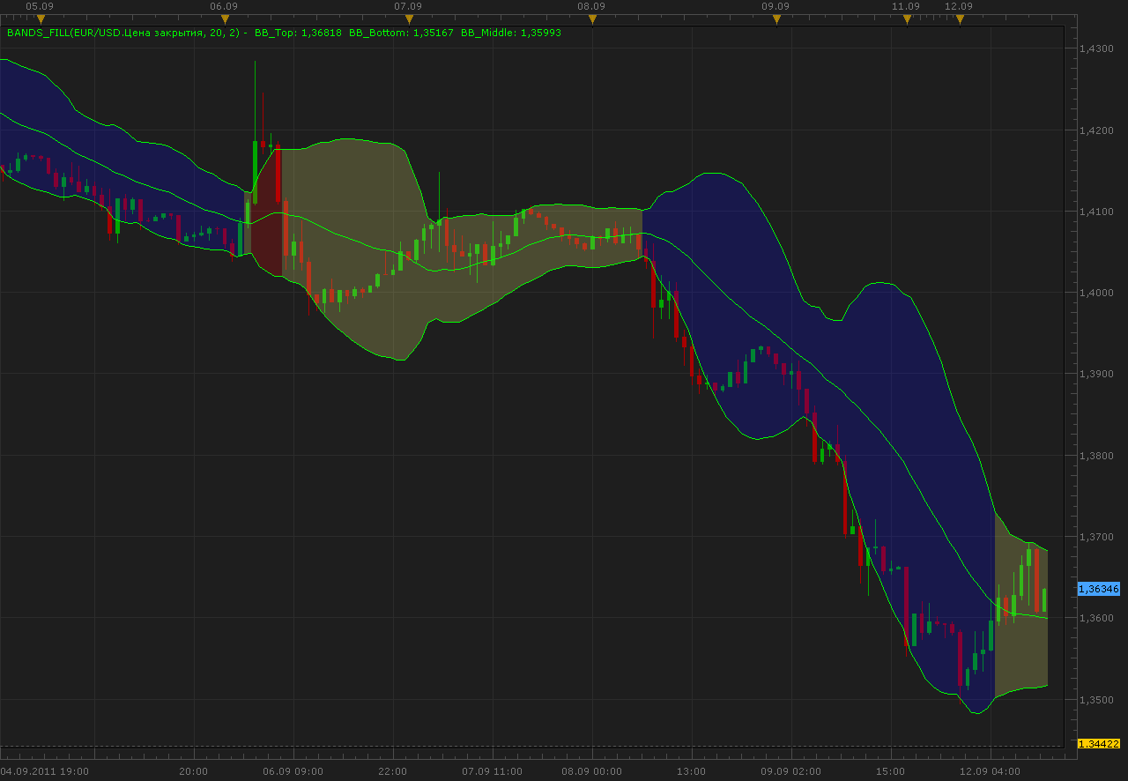Select the 1,3700 price axis label
This screenshot has width=1128, height=781.
[x=1097, y=537]
